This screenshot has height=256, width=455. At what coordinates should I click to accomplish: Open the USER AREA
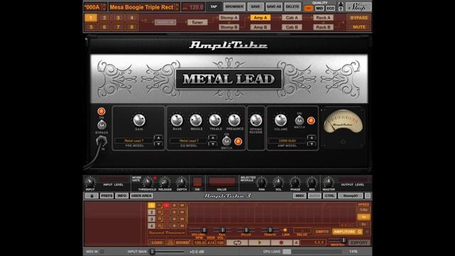pyautogui.click(x=141, y=196)
